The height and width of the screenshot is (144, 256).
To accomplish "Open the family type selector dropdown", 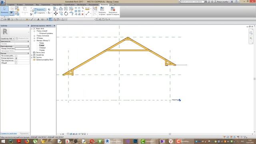I will [x=28, y=32].
